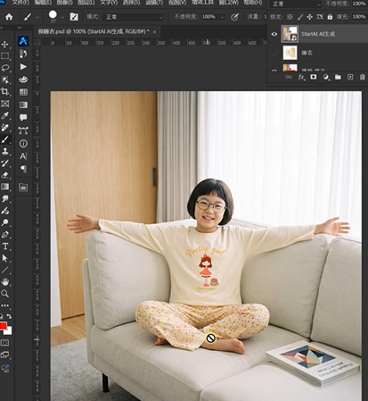Screen dimensions: 368x401
Task: Hide the StartAI AI生成 layer
Action: pos(274,34)
